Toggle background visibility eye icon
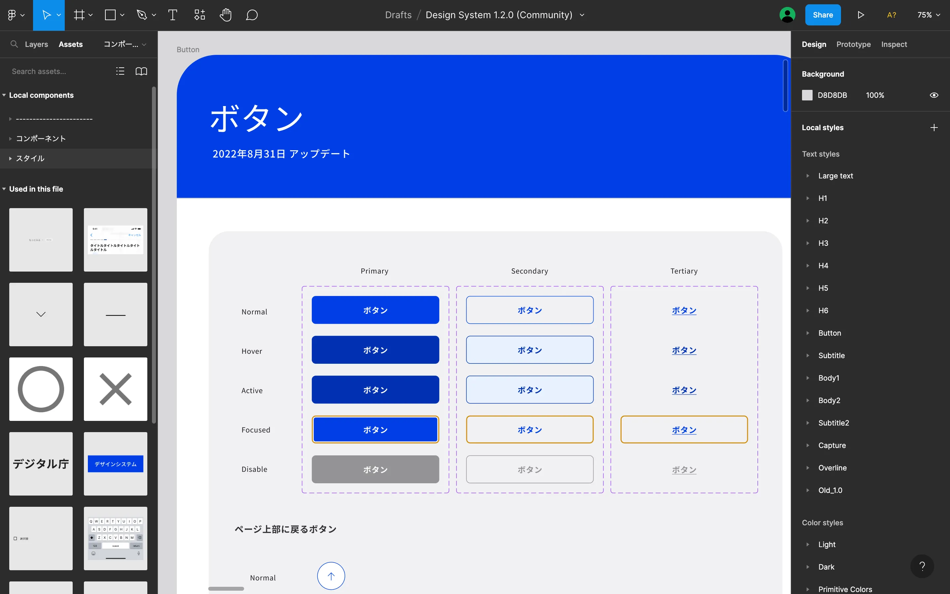 click(934, 95)
